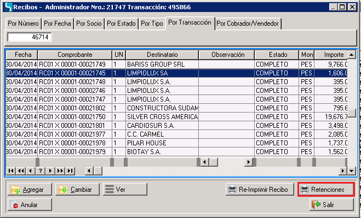
Task: Click Observación column scroll left arrow
Action: click(x=204, y=162)
